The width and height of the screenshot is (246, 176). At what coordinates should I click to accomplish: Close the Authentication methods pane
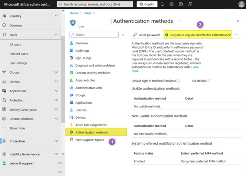pos(238,21)
